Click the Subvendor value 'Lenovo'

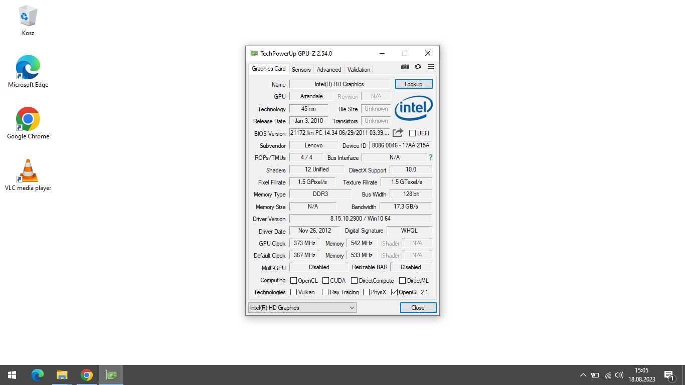313,145
